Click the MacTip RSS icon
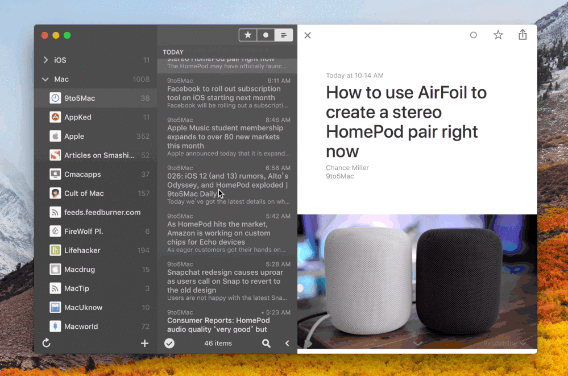Screen dimensions: 568x376 [55, 288]
